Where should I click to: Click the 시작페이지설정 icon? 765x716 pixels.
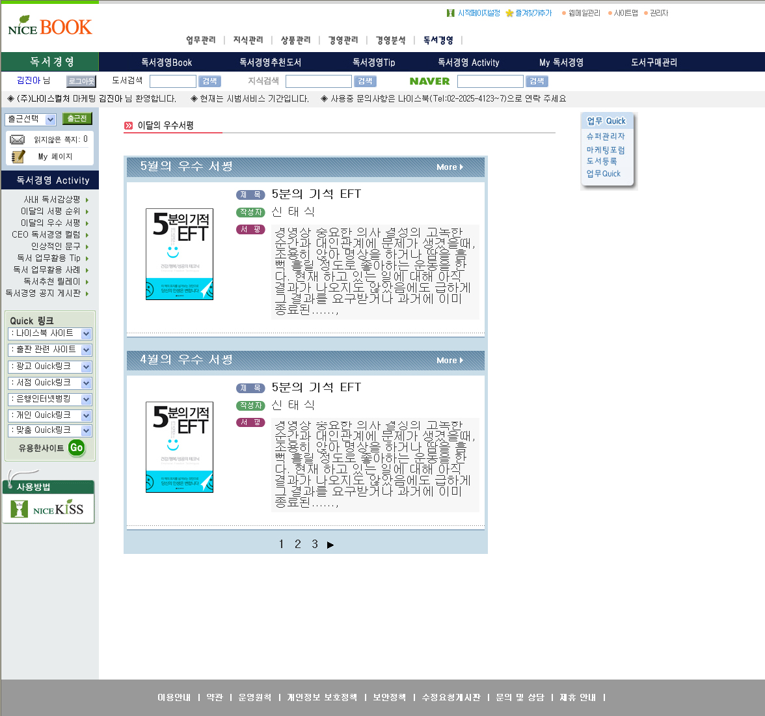450,13
